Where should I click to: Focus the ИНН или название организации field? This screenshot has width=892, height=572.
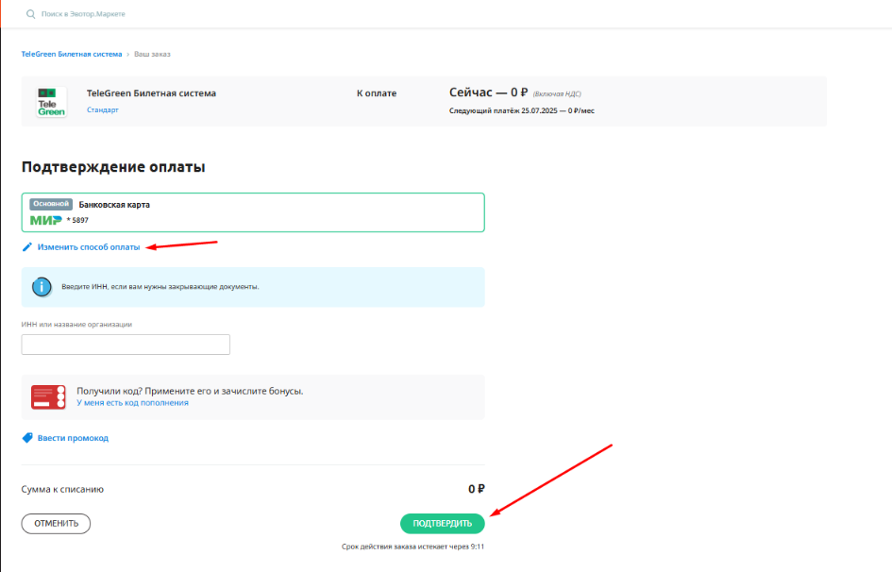click(126, 345)
